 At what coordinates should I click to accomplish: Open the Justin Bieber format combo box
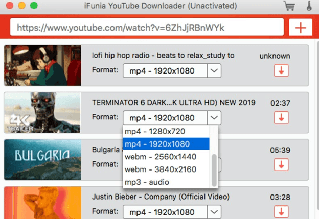[172, 212]
